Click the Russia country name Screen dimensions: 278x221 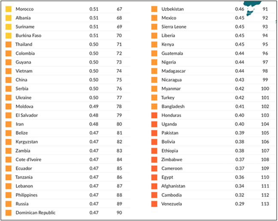pyautogui.click(x=21, y=204)
